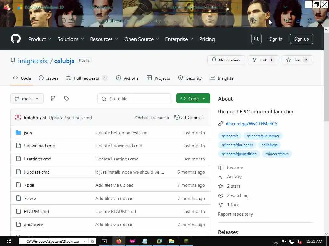Open the branches icon next to main
The image size is (329, 246).
coord(53,98)
